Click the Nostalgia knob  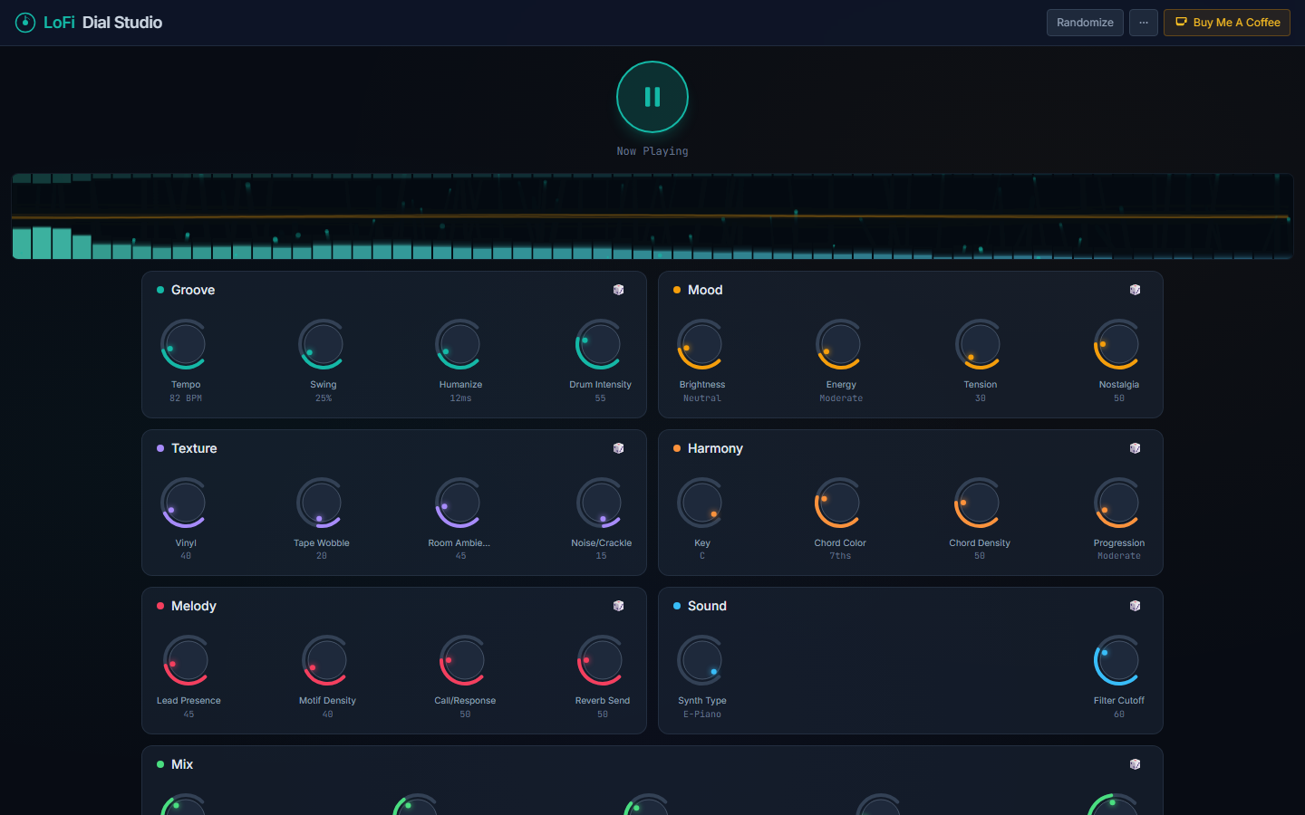[1119, 344]
